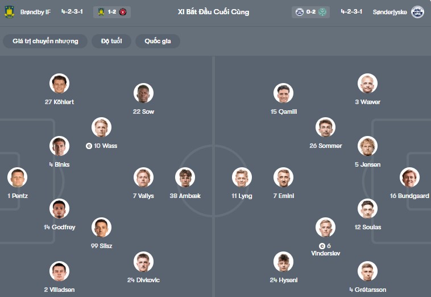Select the Giá trị chuyển nhượng filter
This screenshot has height=297, width=431.
45,41
